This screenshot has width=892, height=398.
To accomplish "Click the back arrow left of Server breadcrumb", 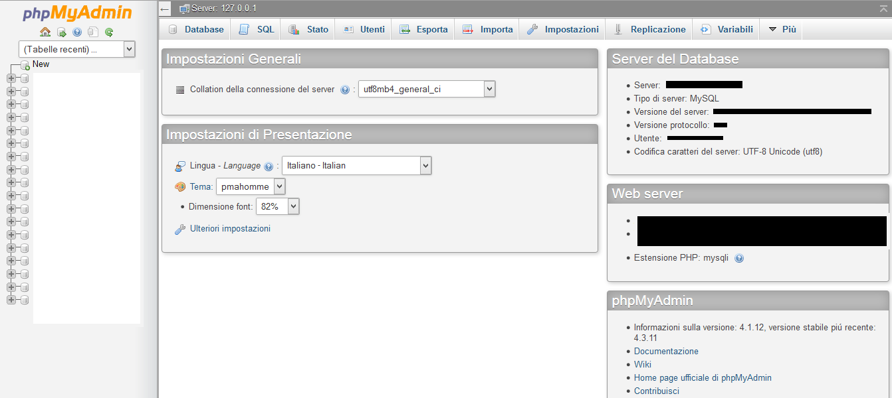I will 165,9.
